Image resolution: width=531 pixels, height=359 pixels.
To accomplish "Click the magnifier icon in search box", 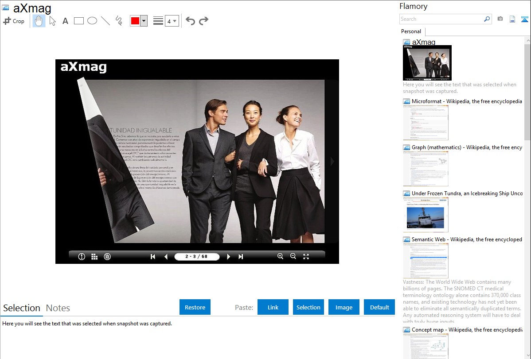I will click(487, 19).
